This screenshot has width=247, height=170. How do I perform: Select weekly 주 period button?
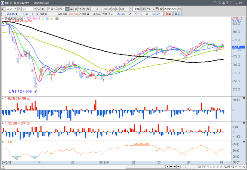point(71,9)
